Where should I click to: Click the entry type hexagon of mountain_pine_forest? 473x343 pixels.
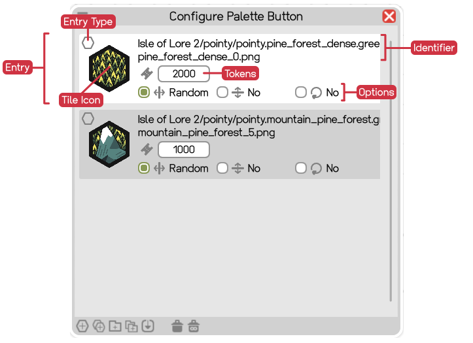[88, 119]
